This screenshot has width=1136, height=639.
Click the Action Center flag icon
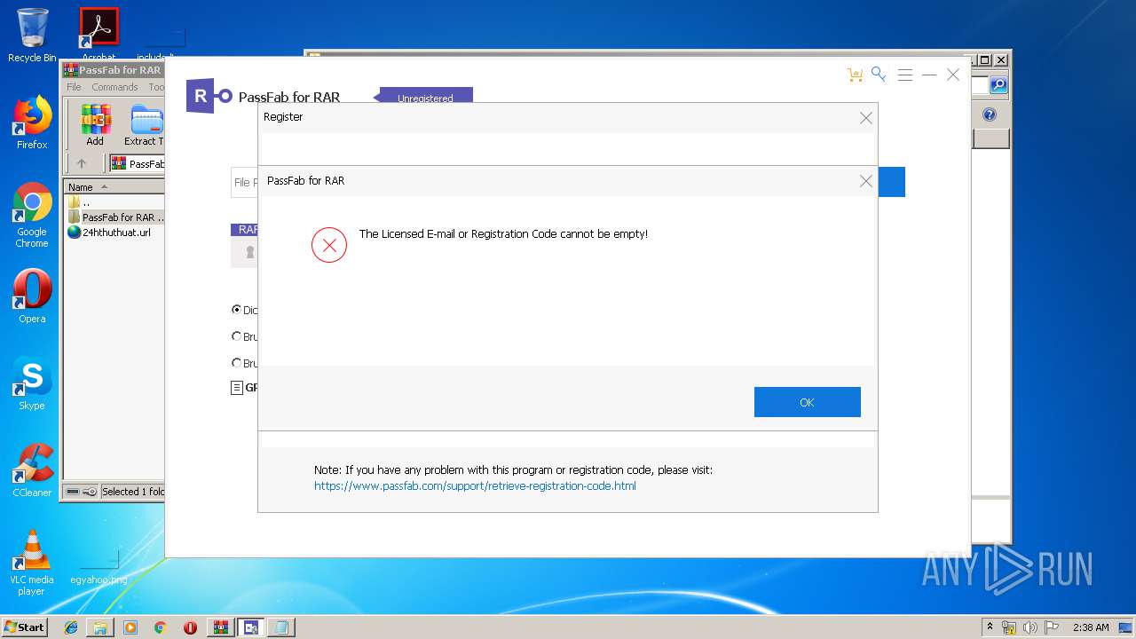(1052, 627)
